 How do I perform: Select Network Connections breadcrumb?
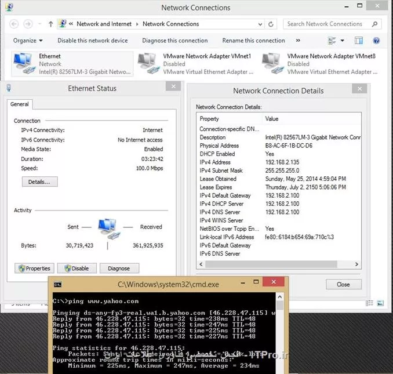click(x=170, y=24)
